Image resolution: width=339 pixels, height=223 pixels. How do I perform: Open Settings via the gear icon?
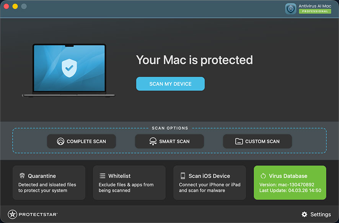(x=305, y=214)
